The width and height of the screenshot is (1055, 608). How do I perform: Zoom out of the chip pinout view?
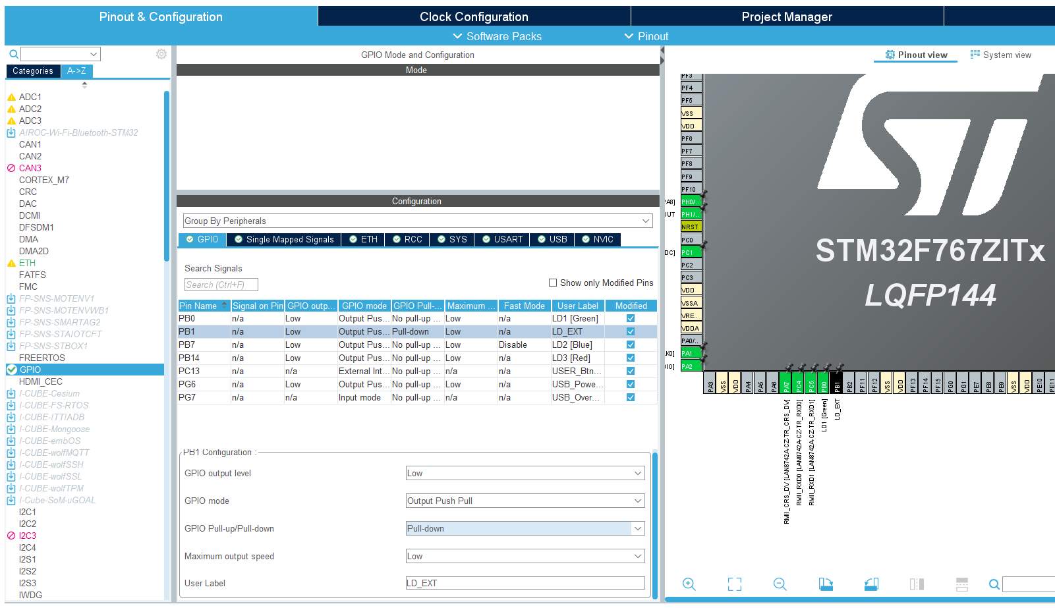780,584
